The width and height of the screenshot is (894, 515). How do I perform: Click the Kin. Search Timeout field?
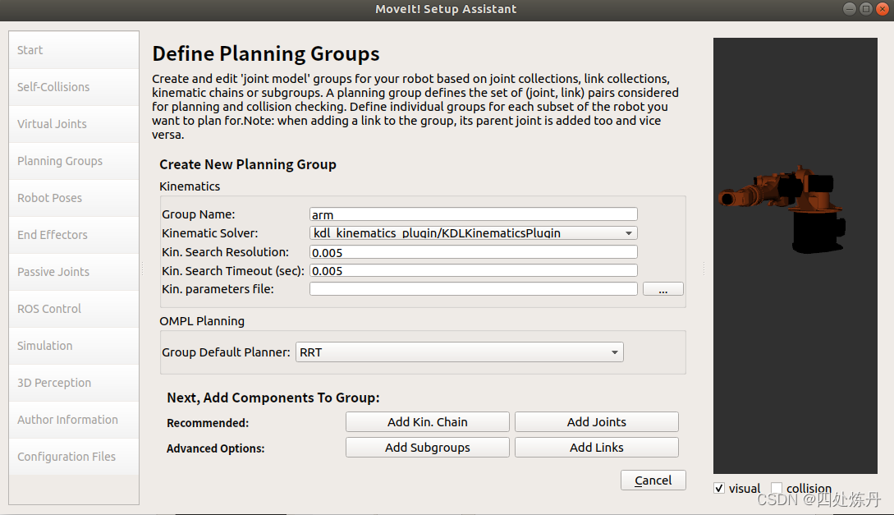pyautogui.click(x=473, y=270)
